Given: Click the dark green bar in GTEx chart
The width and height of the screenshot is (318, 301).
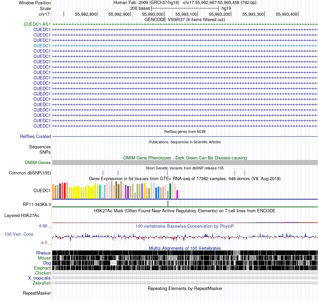Looking at the screenshot, I should 170,191.
